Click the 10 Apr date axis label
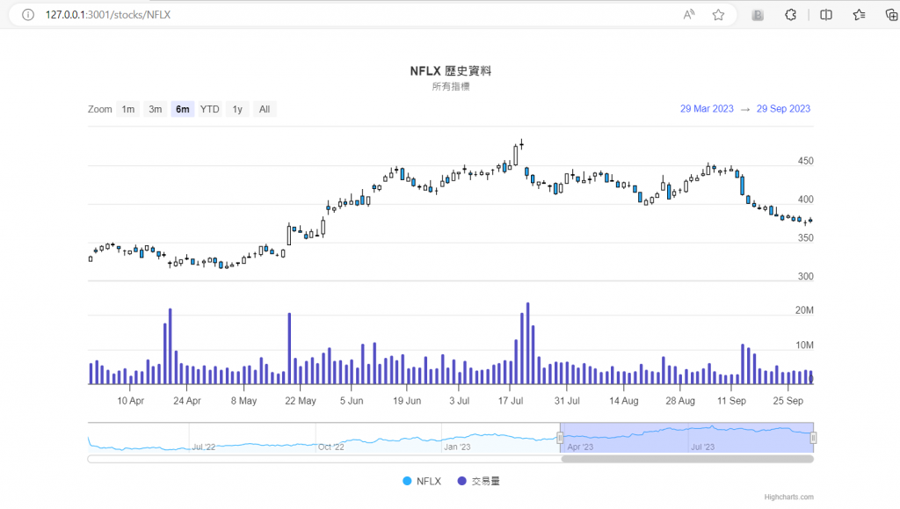The width and height of the screenshot is (900, 509). point(130,401)
